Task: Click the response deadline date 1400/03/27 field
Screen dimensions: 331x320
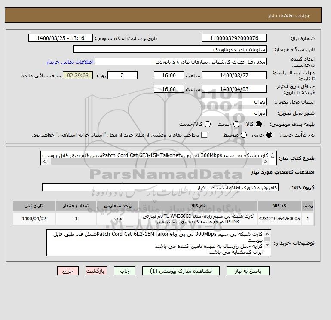Action: pos(234,75)
